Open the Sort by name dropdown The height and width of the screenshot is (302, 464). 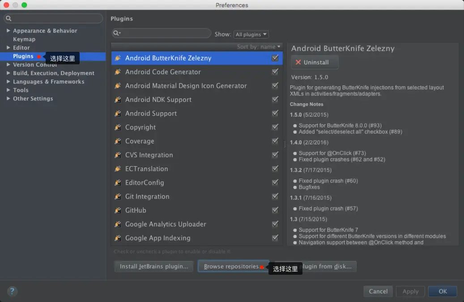(258, 47)
